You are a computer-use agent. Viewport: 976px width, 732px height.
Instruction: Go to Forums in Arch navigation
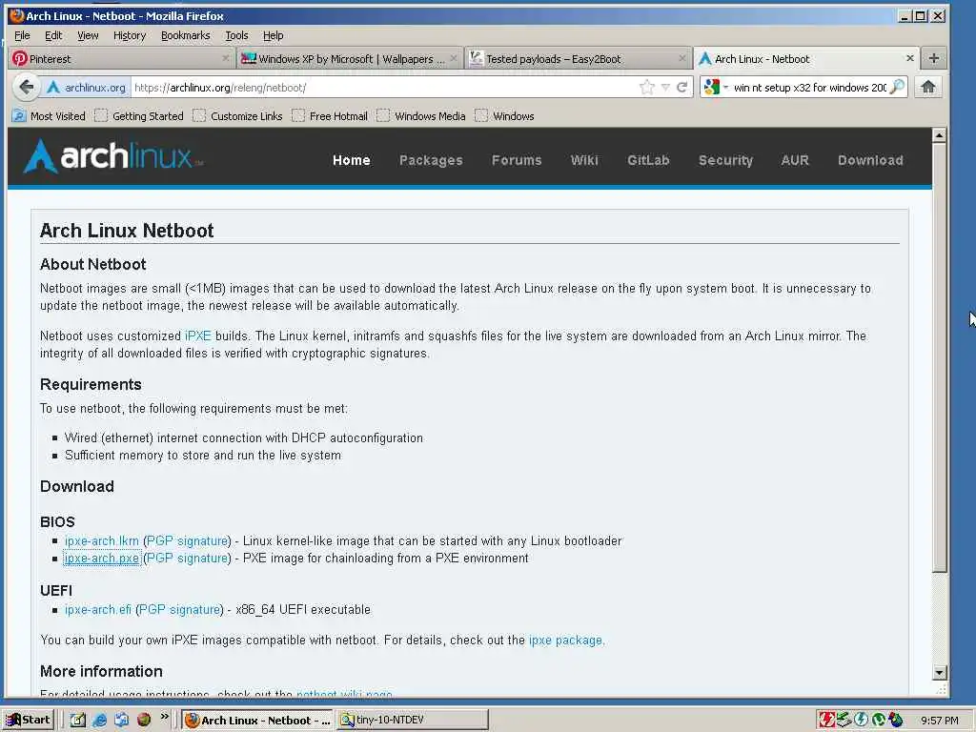[x=517, y=160]
